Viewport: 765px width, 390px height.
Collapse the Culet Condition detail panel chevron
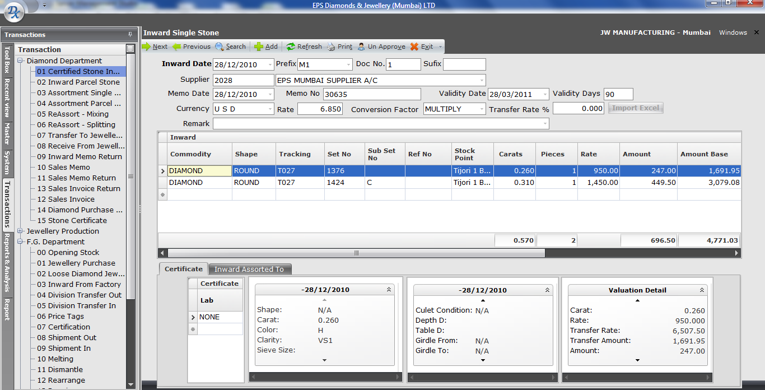[547, 290]
